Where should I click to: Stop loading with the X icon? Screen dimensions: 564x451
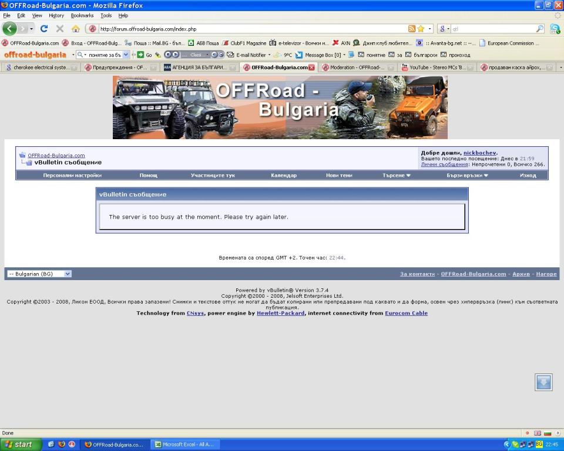point(60,29)
